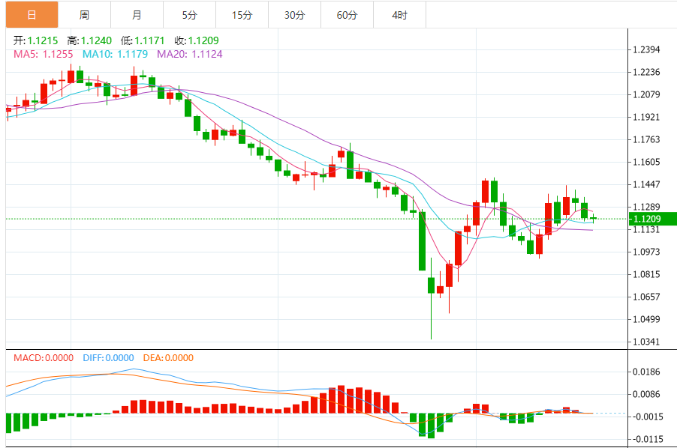This screenshot has width=677, height=448.
Task: Open the 月 (monthly) chart tab
Action: (x=137, y=15)
